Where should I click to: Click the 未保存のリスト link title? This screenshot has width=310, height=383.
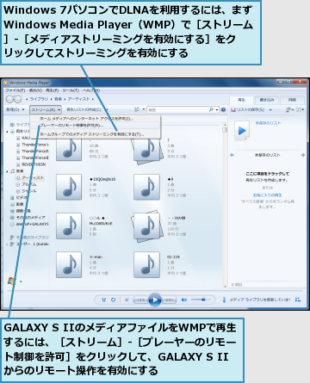pyautogui.click(x=268, y=123)
